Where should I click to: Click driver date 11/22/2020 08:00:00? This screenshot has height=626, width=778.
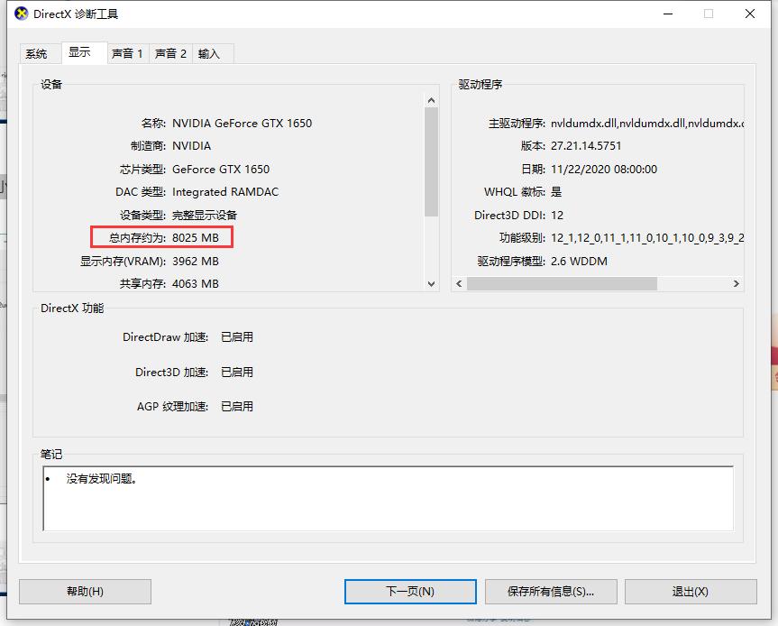coord(604,170)
